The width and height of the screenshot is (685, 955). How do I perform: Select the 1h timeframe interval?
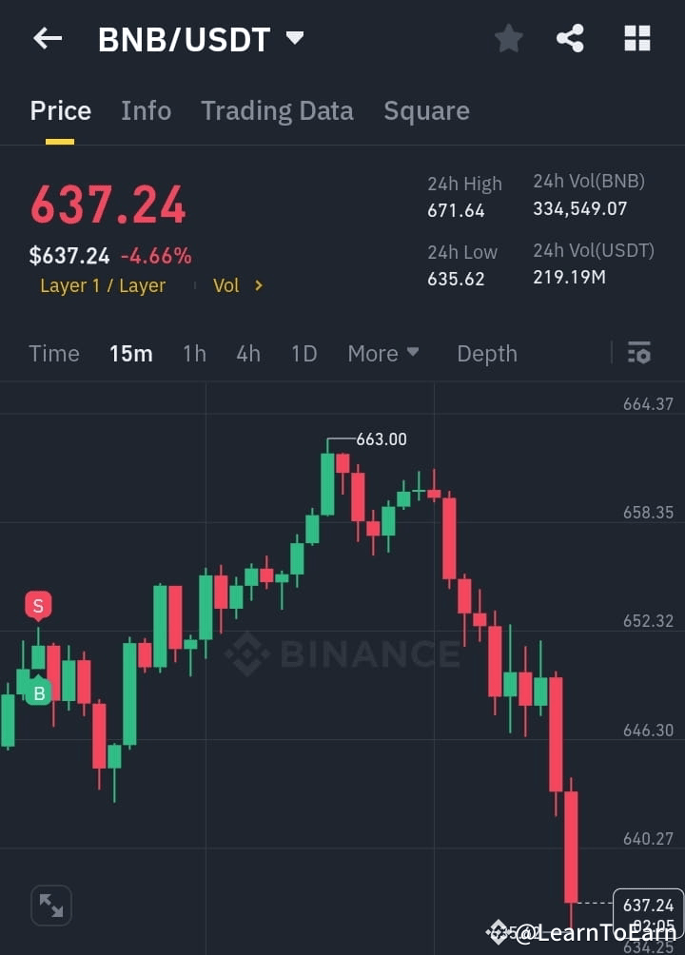coord(194,353)
